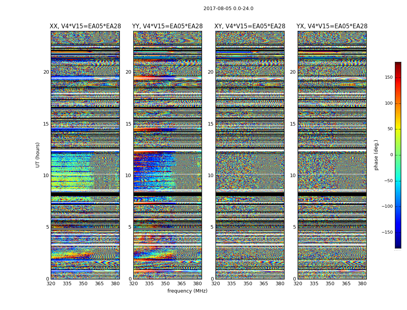
Task: Click the '5' UT tick of YY panel
Action: coord(130,227)
